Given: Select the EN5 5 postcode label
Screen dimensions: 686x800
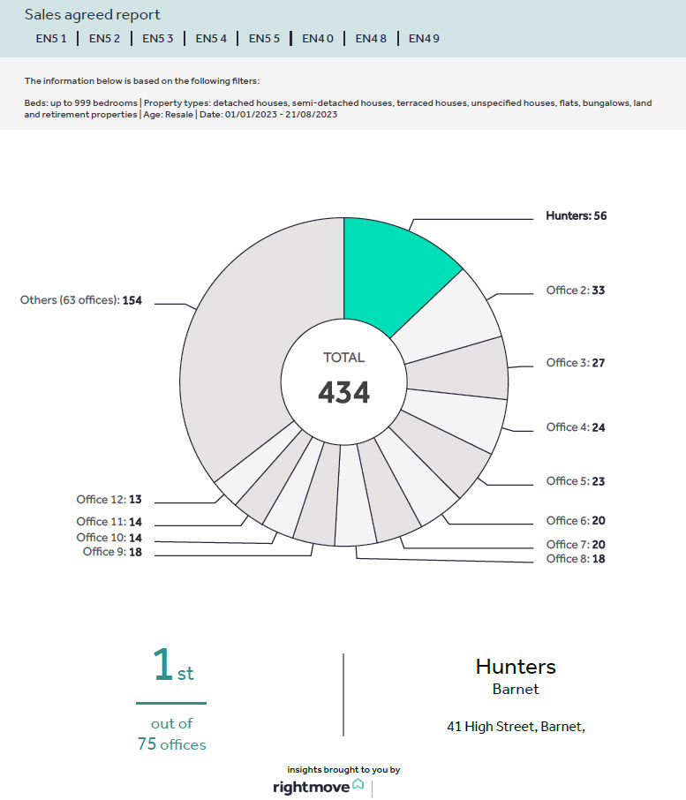Looking at the screenshot, I should 264,39.
